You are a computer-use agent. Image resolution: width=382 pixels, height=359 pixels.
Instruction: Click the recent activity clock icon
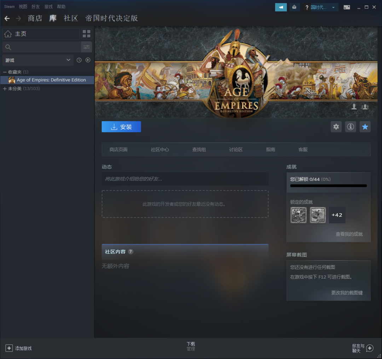tap(79, 60)
